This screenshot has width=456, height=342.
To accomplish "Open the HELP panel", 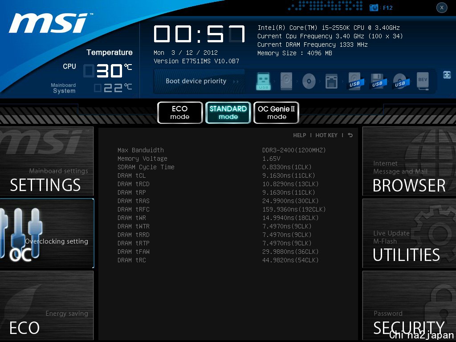I will tap(300, 135).
